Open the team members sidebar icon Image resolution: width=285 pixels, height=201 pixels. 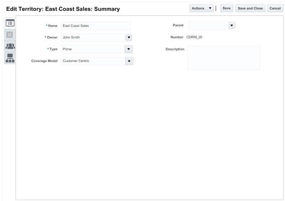tap(10, 46)
